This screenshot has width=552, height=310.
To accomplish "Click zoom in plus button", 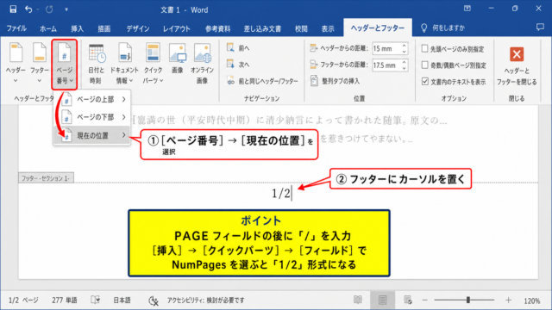I will pos(508,301).
